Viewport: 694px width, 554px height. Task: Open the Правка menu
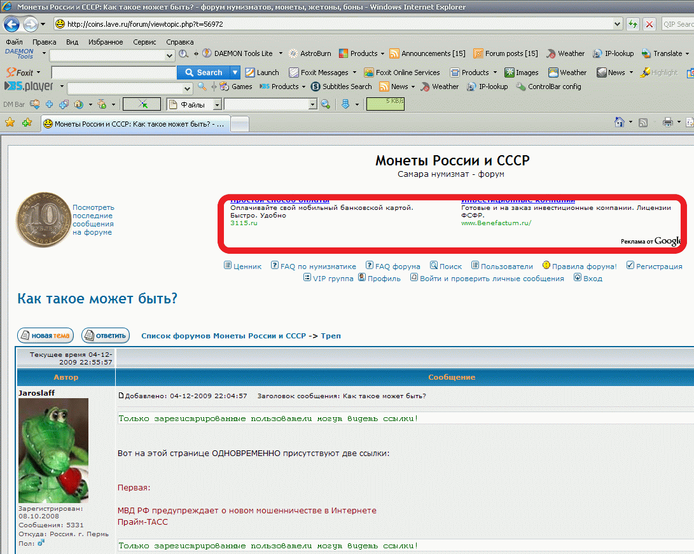point(45,42)
